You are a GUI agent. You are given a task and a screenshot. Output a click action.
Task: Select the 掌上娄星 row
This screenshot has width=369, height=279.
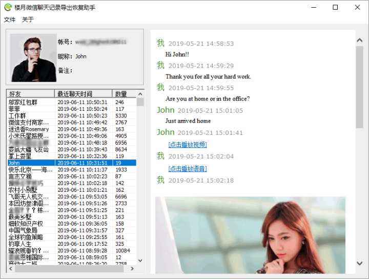(x=72, y=156)
